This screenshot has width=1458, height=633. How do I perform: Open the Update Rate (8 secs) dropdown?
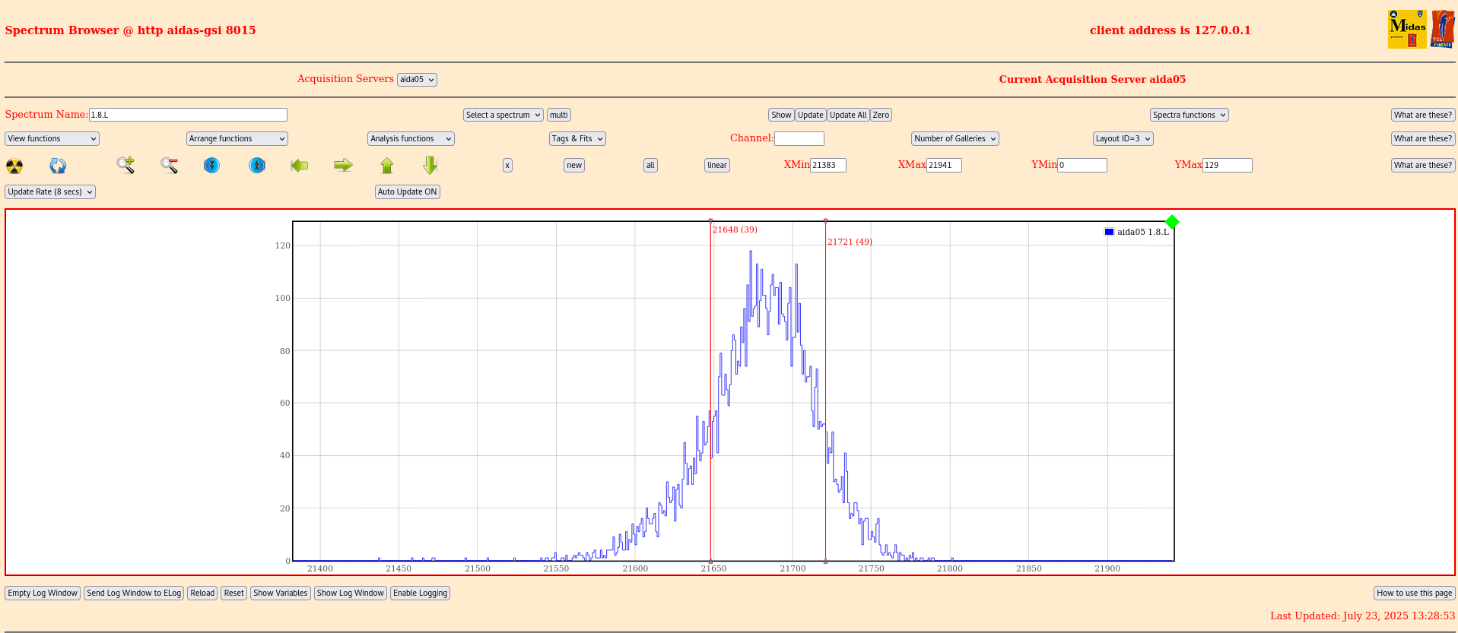50,191
